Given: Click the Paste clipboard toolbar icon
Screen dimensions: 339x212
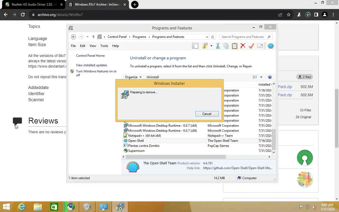Looking at the screenshot, I should (x=235, y=46).
